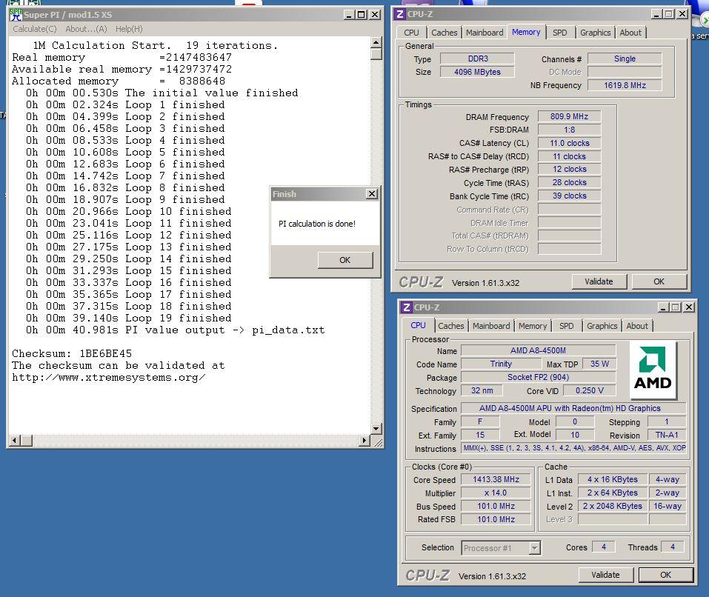
Task: Switch to CPU tab in top CPU-Z window
Action: [411, 33]
